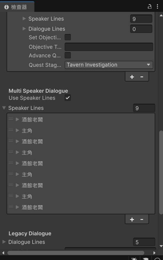Viewport: 163px width, 260px height.
Task: Enable the Set Objective checkbox
Action: [68, 37]
